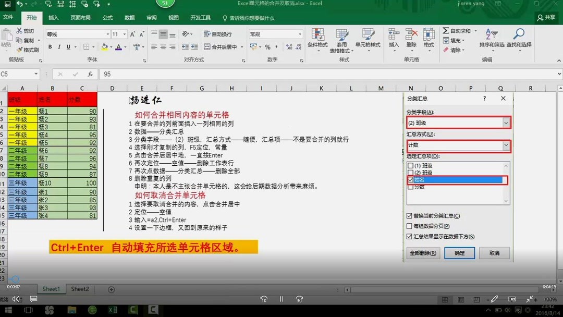Switch to the 数据 ribbon tab
The width and height of the screenshot is (563, 317).
tap(129, 17)
